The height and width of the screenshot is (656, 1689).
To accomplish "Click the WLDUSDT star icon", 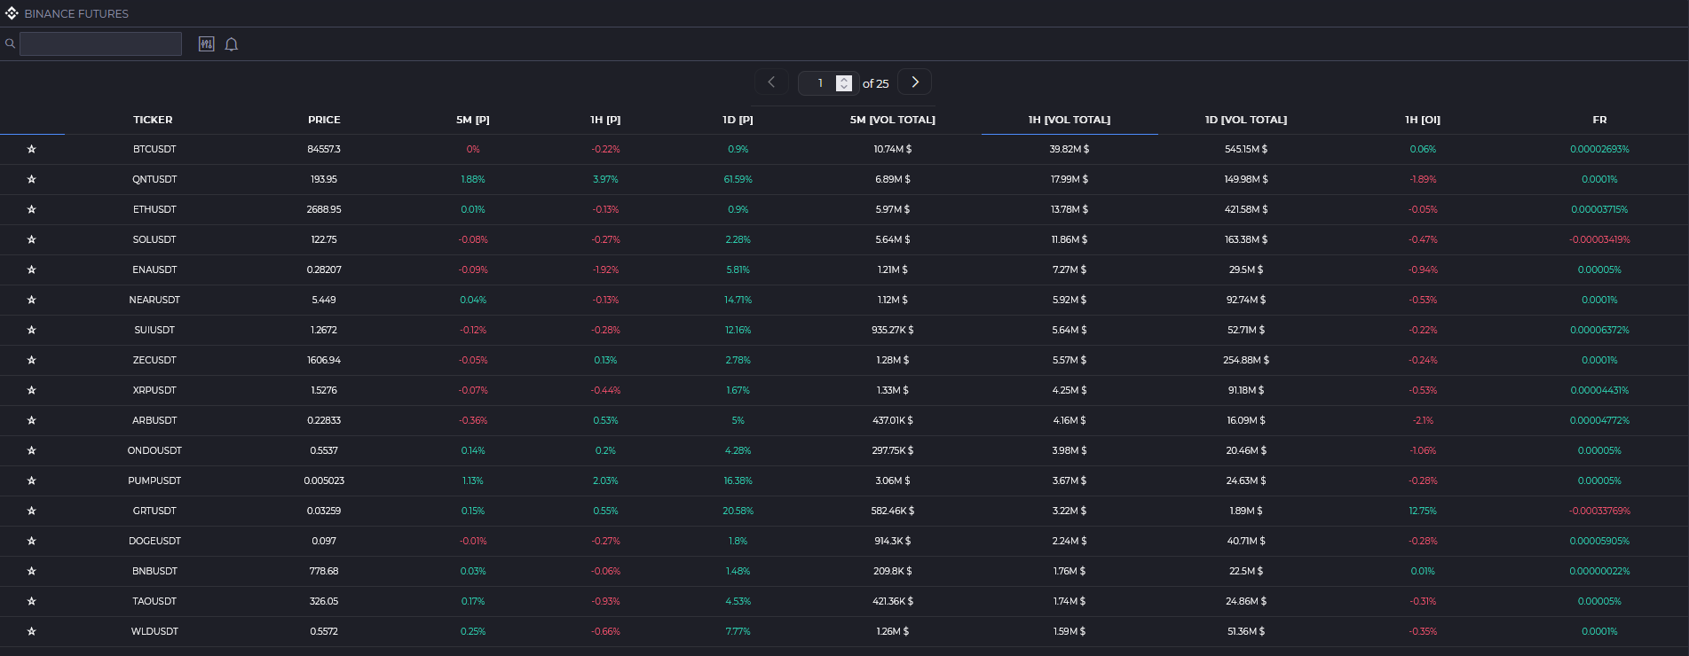I will 32,631.
